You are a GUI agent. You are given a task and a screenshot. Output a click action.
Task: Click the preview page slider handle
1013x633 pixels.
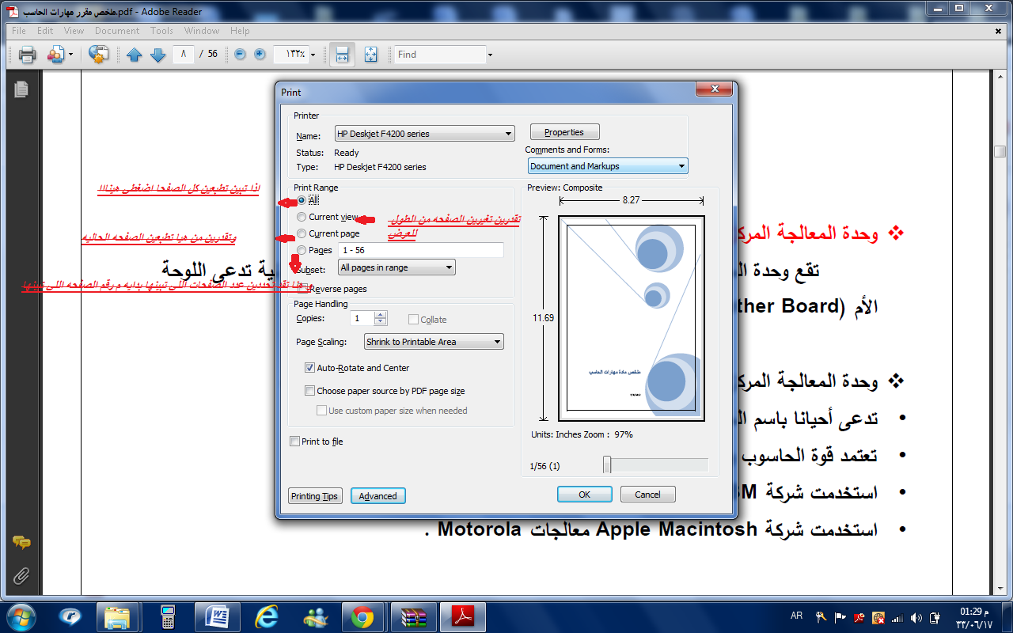coord(607,465)
